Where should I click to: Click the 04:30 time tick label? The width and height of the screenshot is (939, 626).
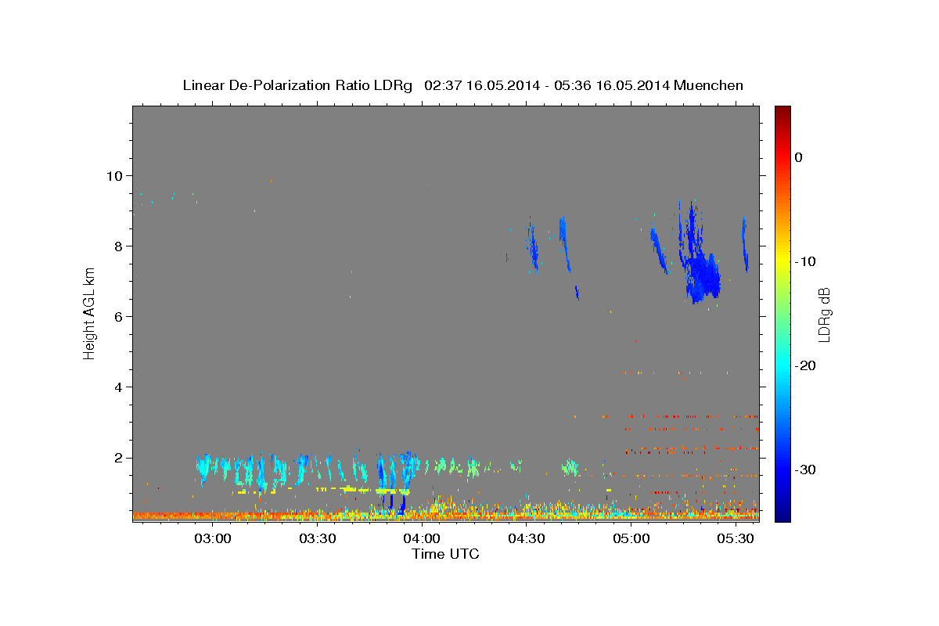tap(527, 538)
